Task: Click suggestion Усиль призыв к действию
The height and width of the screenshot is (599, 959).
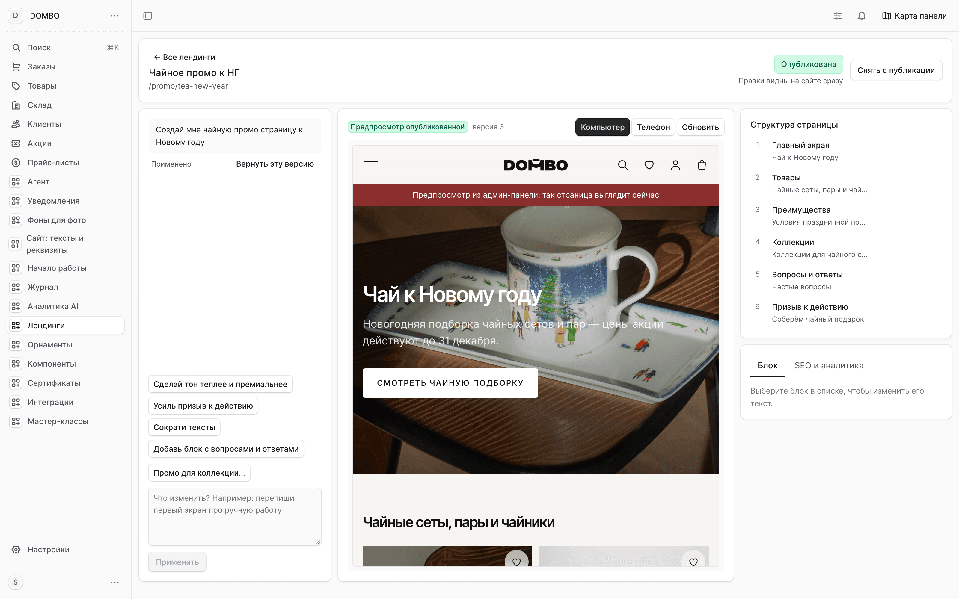Action: tap(203, 406)
